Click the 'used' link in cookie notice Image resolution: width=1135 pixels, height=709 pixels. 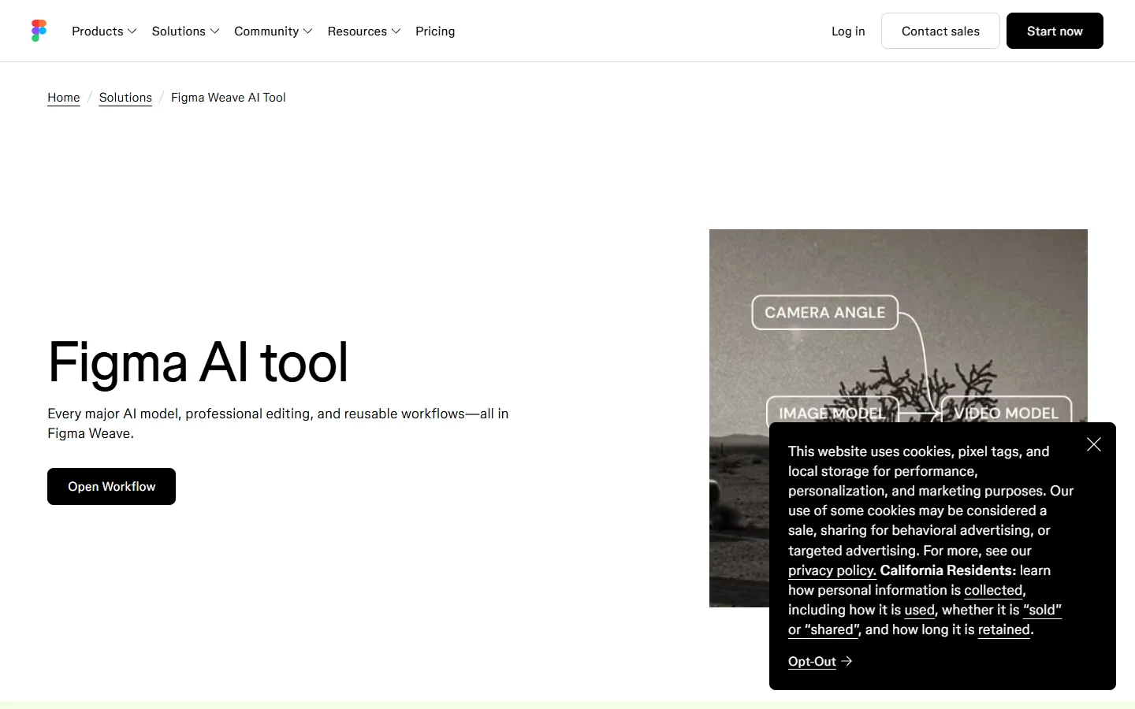[919, 610]
